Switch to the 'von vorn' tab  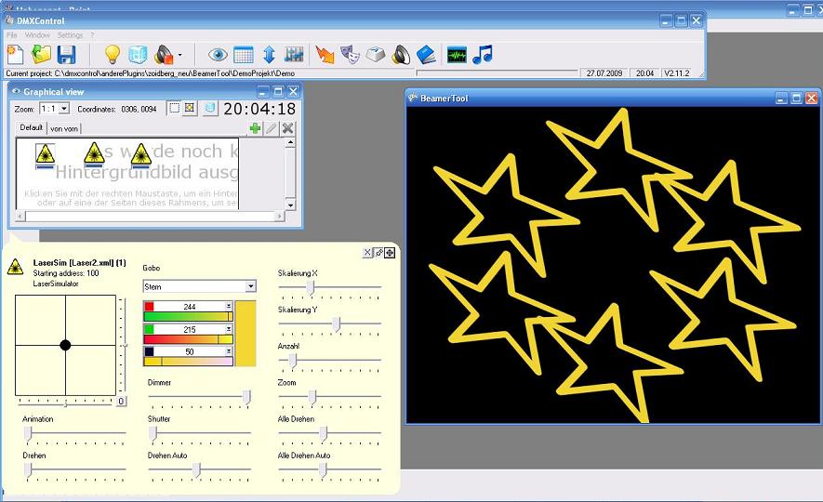coord(64,128)
